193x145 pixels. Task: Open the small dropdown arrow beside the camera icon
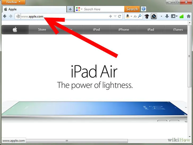[x=161, y=16]
